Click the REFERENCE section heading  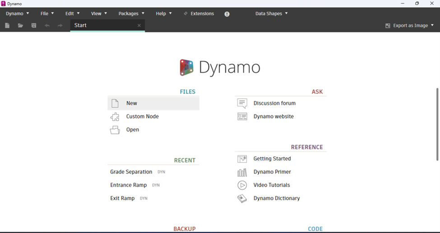(x=307, y=147)
